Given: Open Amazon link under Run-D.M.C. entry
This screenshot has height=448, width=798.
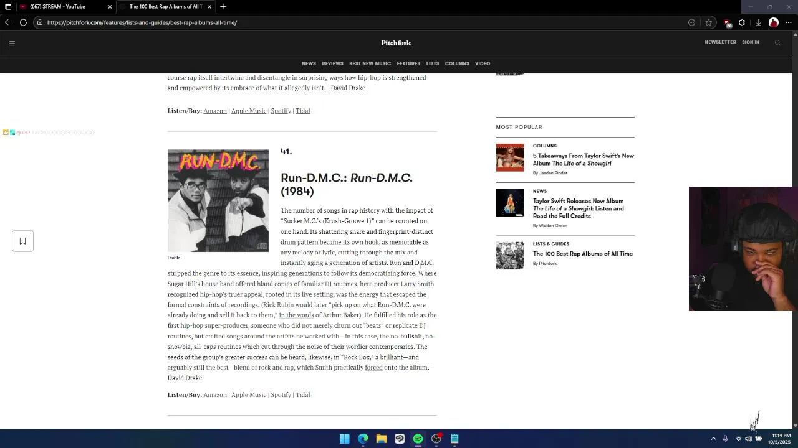Looking at the screenshot, I should [x=215, y=395].
